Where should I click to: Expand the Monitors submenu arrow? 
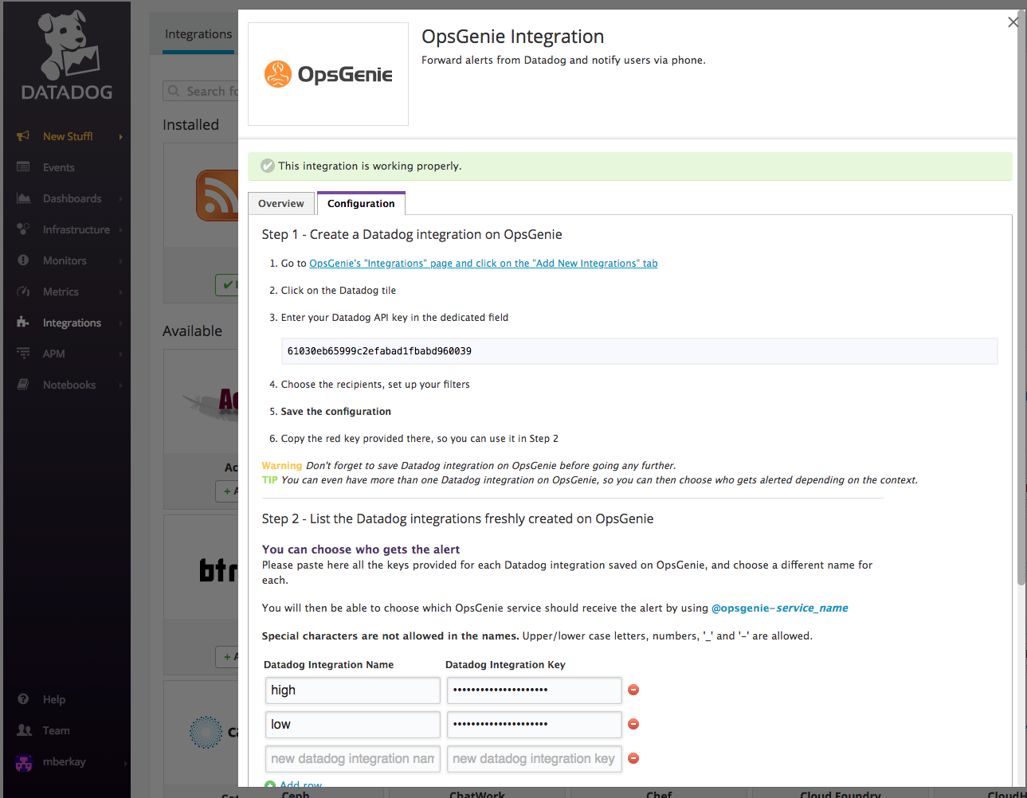(121, 261)
